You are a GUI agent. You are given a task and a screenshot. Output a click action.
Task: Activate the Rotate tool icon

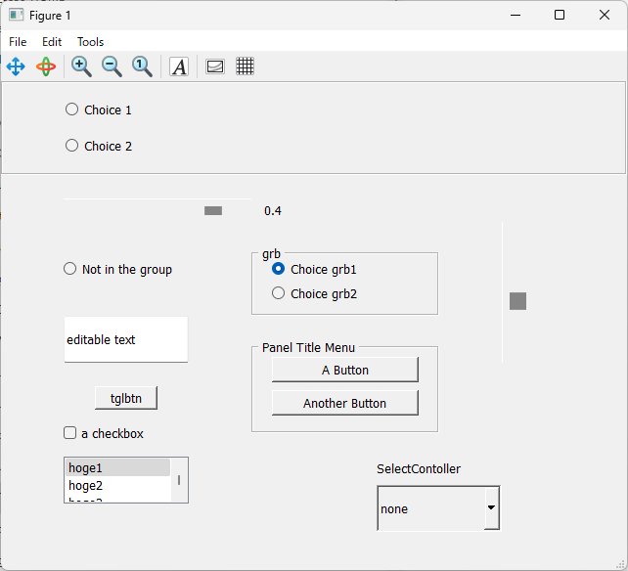click(x=46, y=66)
